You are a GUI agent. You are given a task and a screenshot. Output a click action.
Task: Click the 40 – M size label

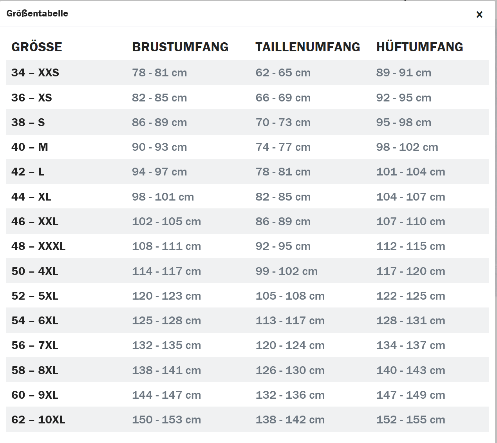[x=30, y=147]
